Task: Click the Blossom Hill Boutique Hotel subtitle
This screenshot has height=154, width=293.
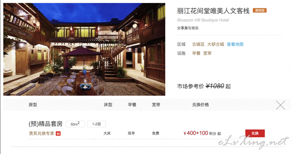Action: point(203,20)
